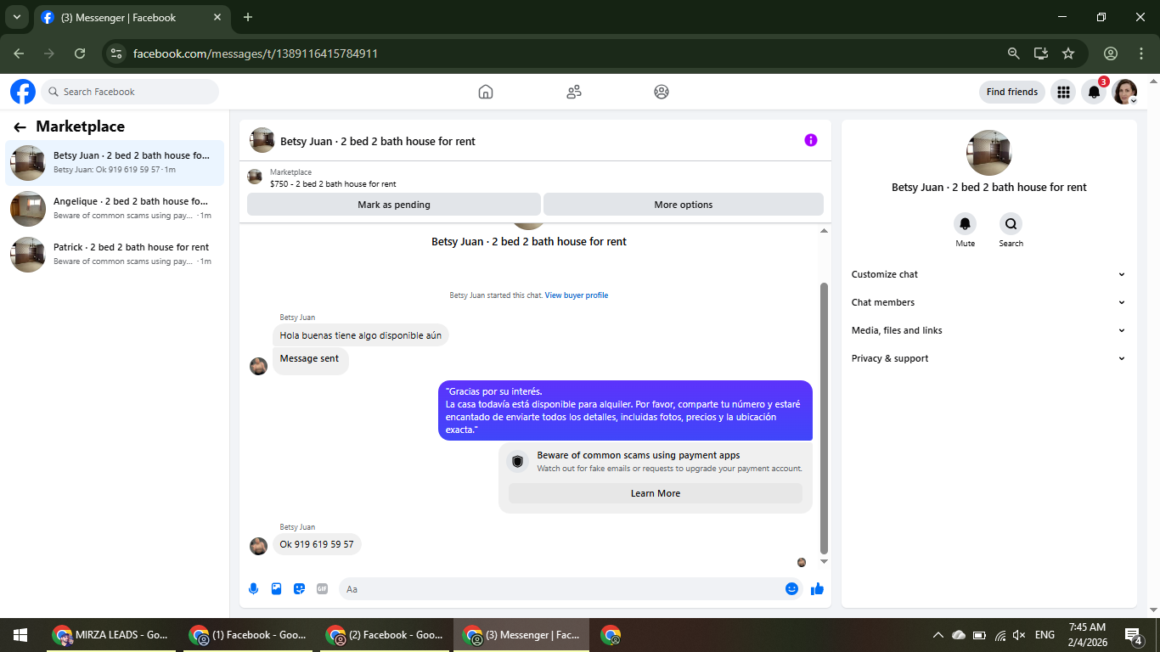The image size is (1160, 652).
Task: Click the Search Facebook field
Action: 130,92
